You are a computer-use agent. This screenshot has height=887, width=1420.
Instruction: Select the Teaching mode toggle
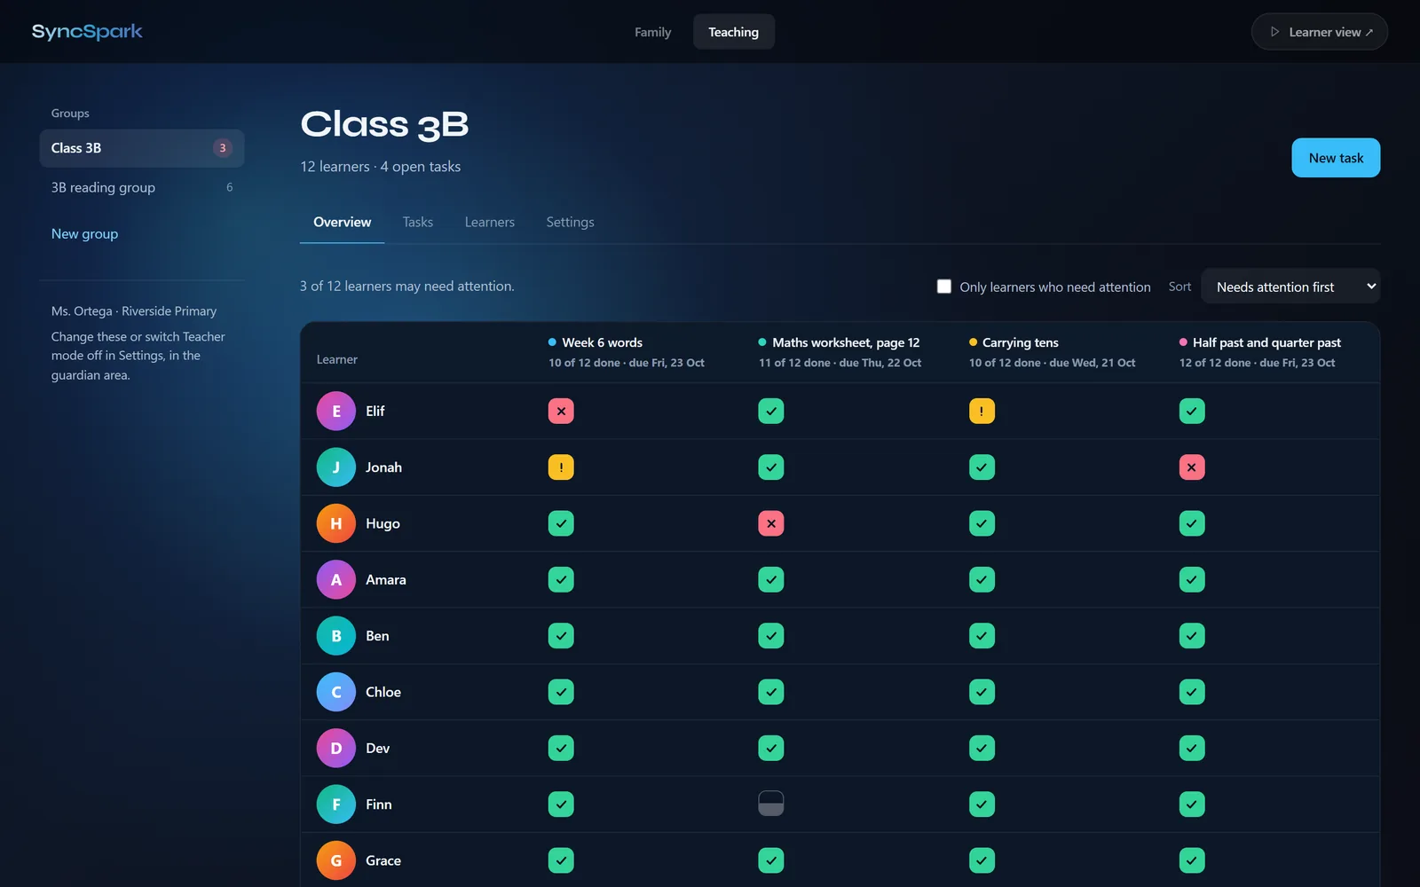click(x=733, y=32)
